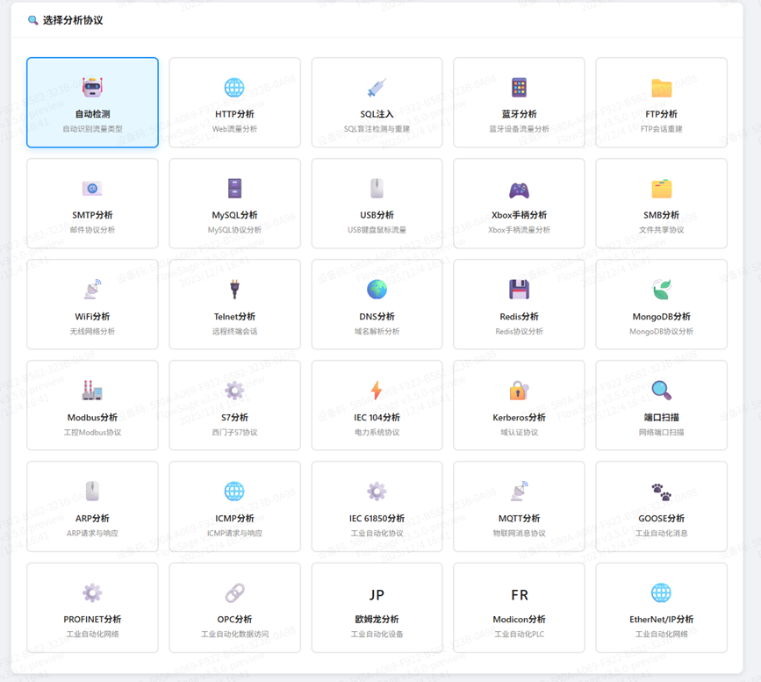
Task: Click the SQL注入 title text
Action: click(377, 114)
